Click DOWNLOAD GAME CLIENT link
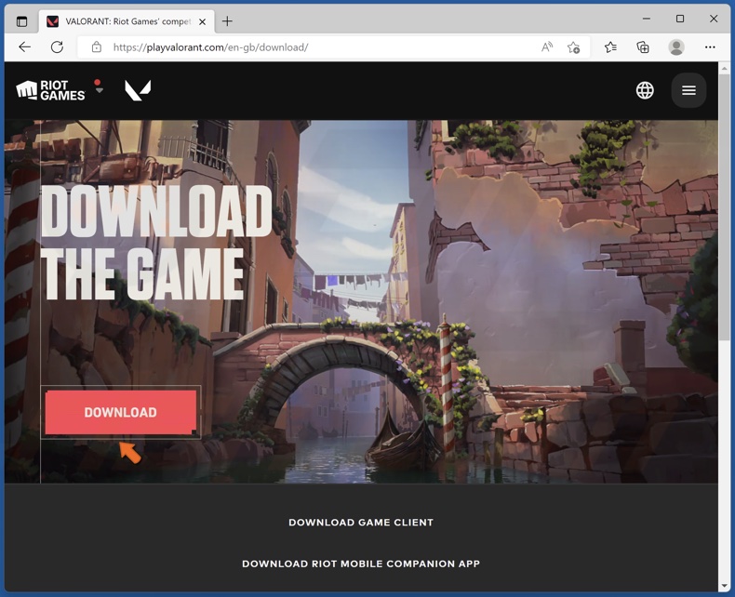This screenshot has width=735, height=597. coord(361,522)
